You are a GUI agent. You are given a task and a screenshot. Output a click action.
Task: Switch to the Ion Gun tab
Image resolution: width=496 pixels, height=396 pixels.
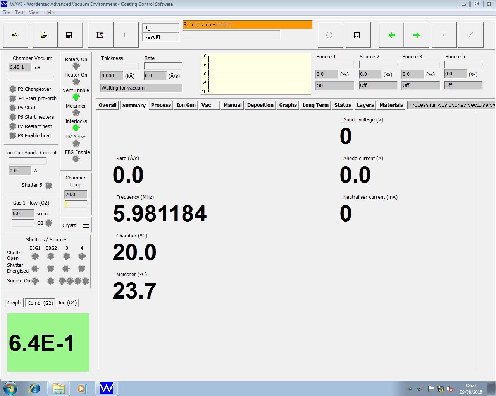click(186, 105)
